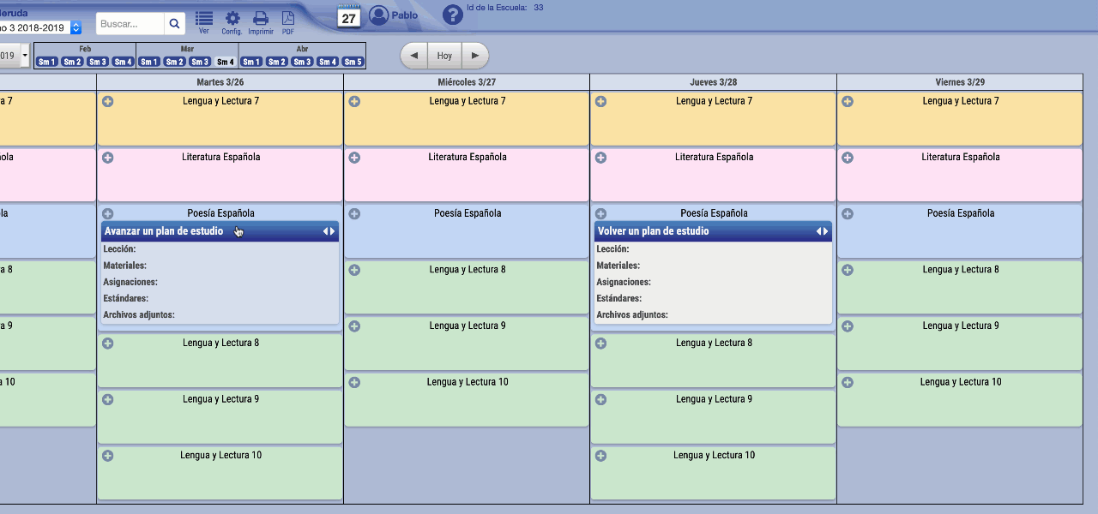Add lesson to Martes Lengua y Lectura 7
The width and height of the screenshot is (1098, 514).
(x=108, y=101)
